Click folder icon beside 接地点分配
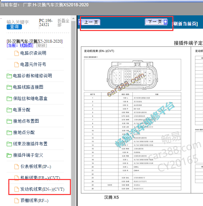Image resolution: width=203 pixels, height=206 pixels. pyautogui.click(x=9, y=133)
